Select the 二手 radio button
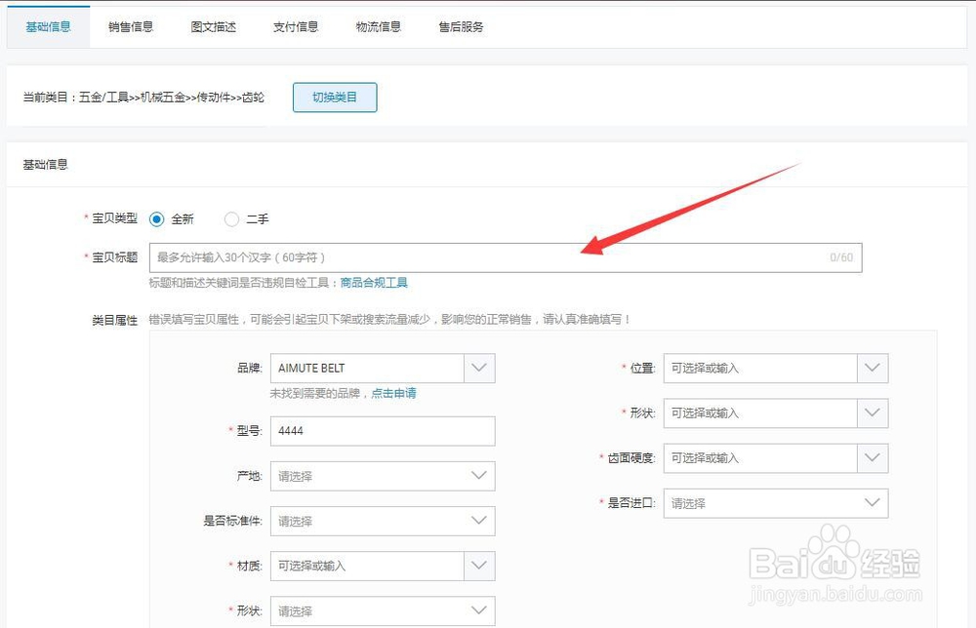The width and height of the screenshot is (976, 628). point(231,219)
